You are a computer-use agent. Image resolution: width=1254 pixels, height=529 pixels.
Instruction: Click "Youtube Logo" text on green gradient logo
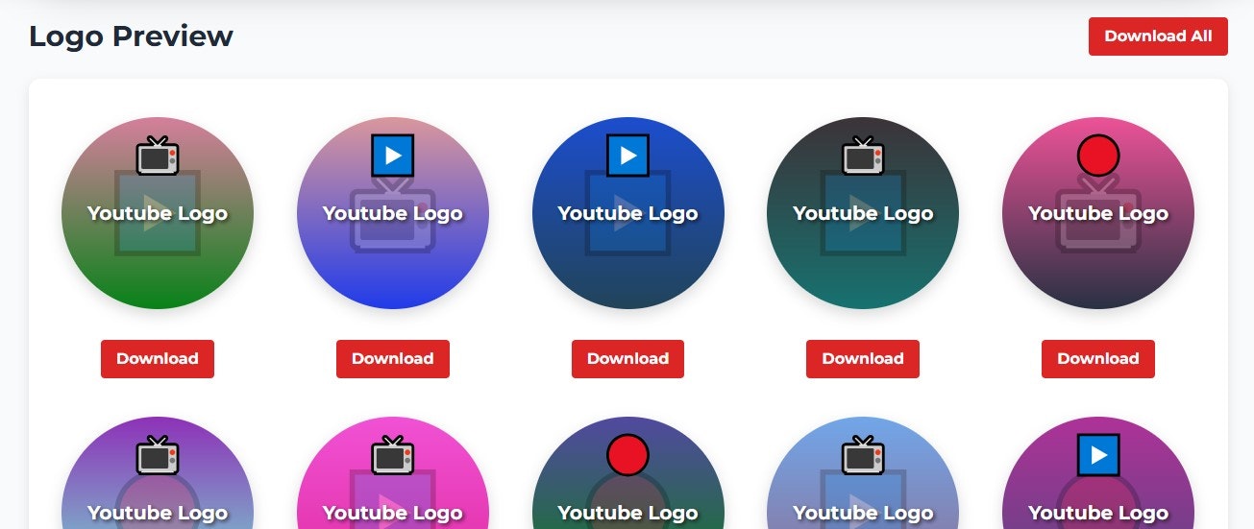click(158, 213)
